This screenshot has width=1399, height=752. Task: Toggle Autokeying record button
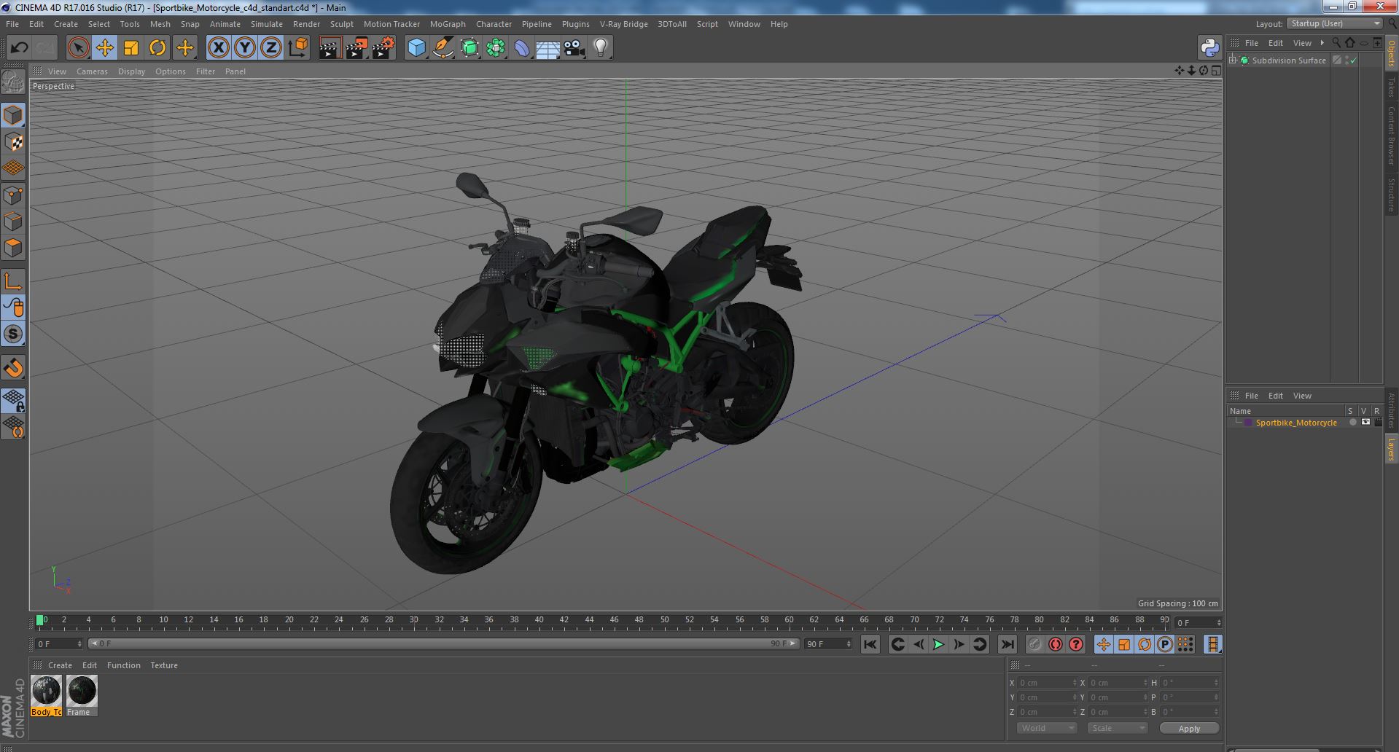(x=1055, y=644)
